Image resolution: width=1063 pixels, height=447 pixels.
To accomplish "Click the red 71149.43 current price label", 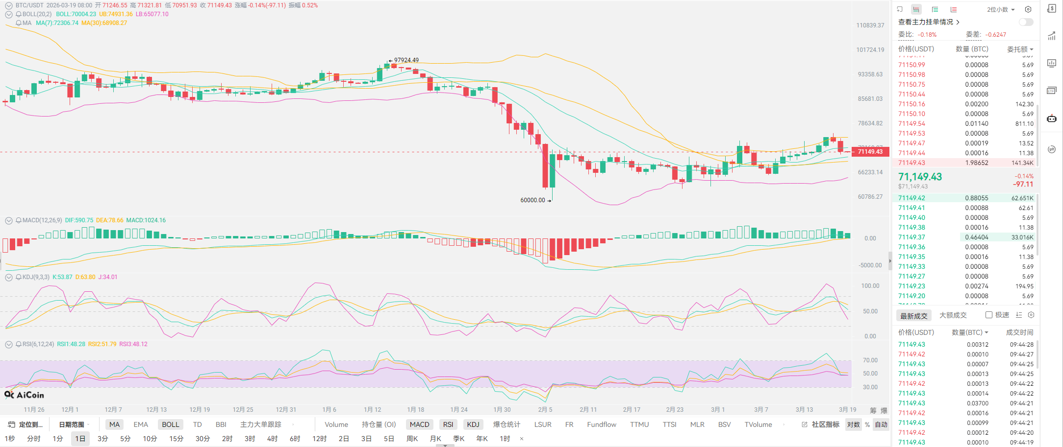I will pyautogui.click(x=870, y=151).
